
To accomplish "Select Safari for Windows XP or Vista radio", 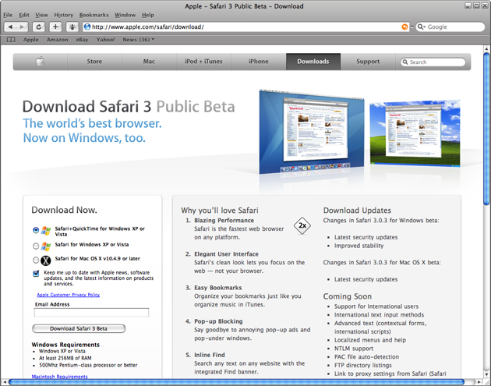I will click(x=36, y=246).
